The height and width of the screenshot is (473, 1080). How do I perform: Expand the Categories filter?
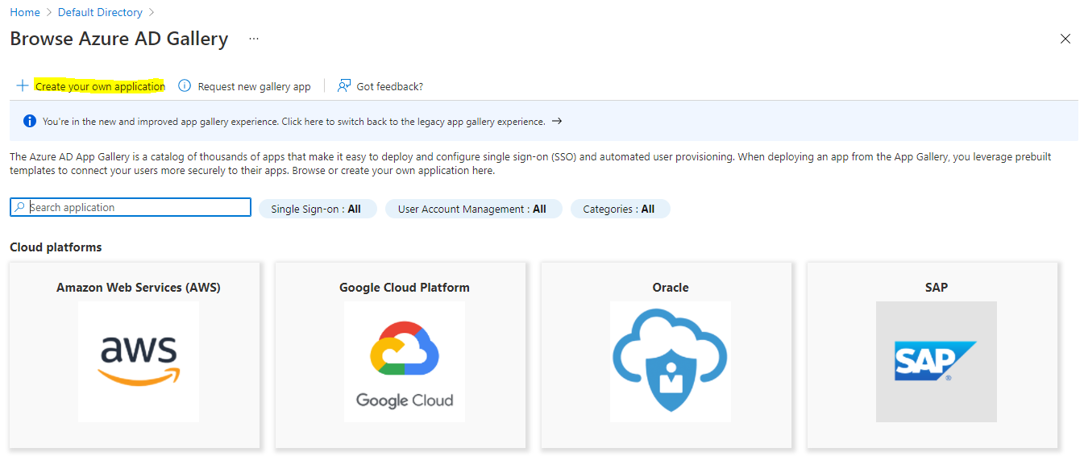(620, 210)
